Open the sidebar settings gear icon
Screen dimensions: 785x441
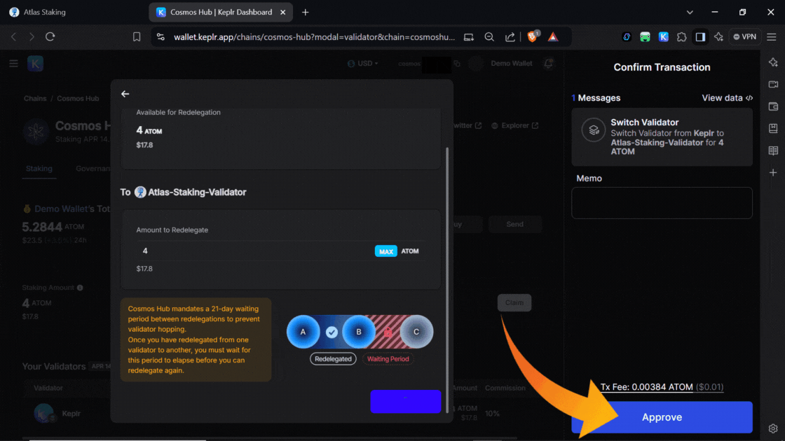point(773,428)
